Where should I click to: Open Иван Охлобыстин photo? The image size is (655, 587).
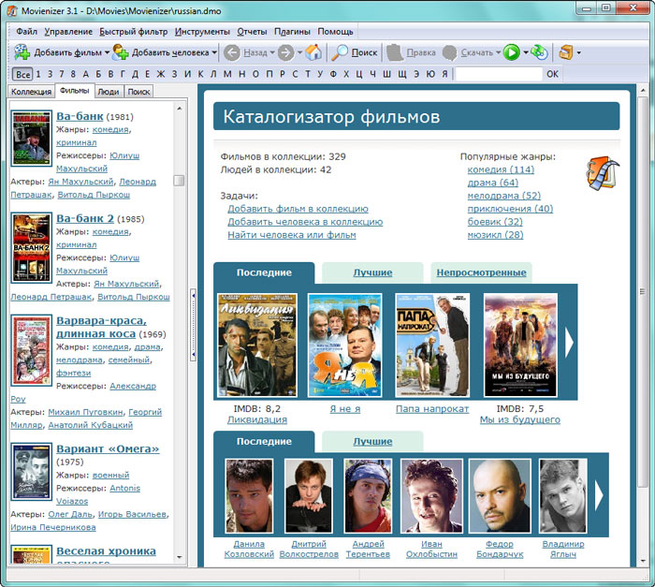coord(431,496)
